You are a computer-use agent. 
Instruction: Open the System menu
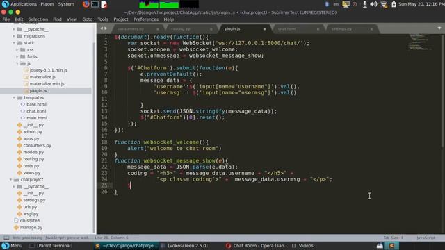(x=66, y=4)
